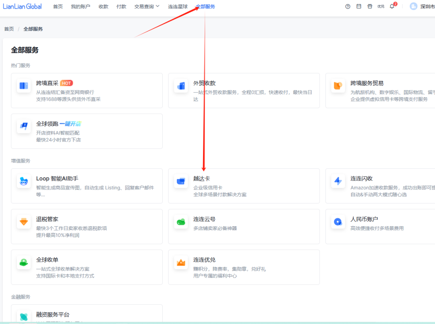Screen dimensions: 435x324
Task: Click the 跨境直采 blue service icon
Action: coord(24,86)
